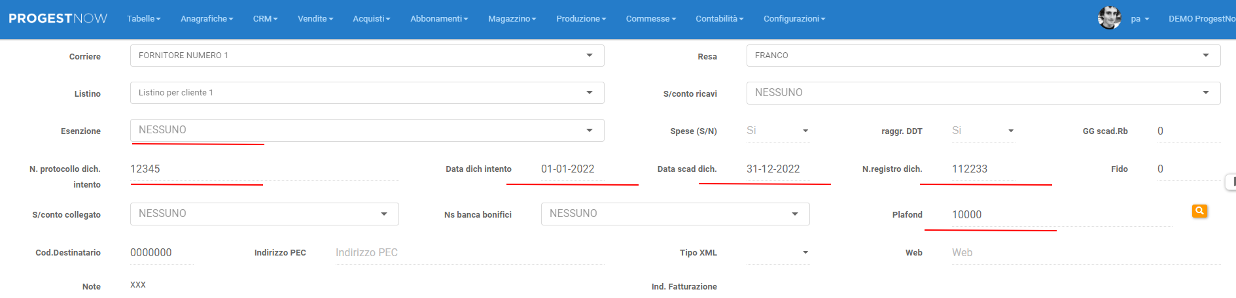
Task: Click the Plafond input field
Action: 1060,215
